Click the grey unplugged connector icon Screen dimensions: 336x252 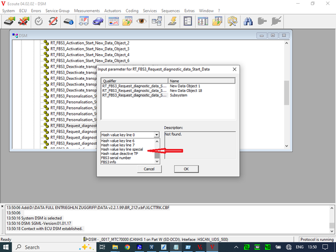tap(276, 21)
